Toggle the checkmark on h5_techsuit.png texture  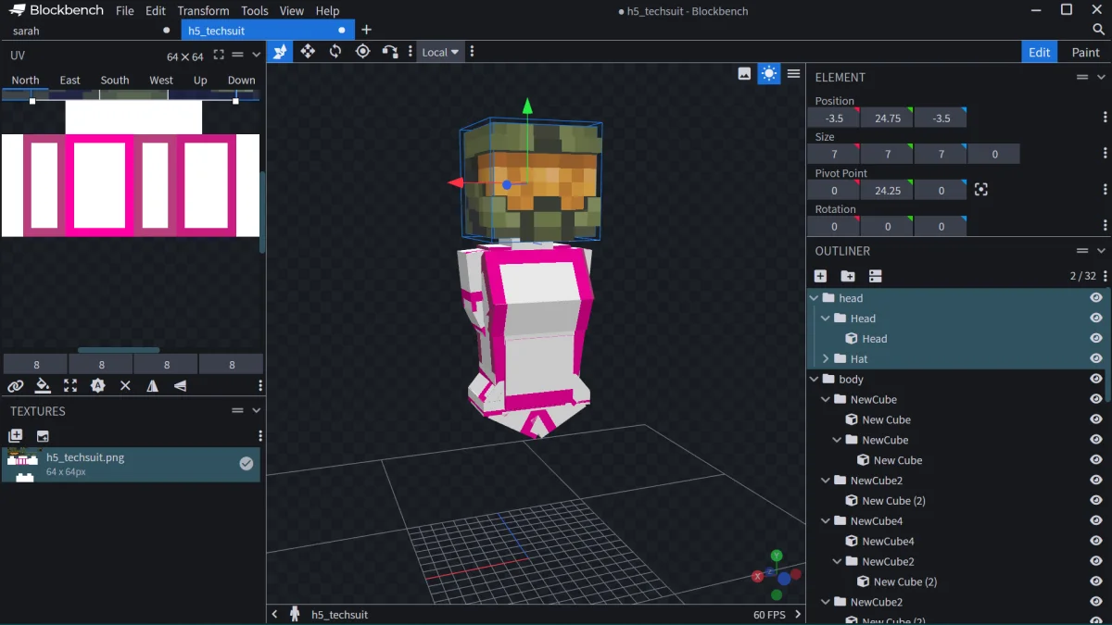246,464
